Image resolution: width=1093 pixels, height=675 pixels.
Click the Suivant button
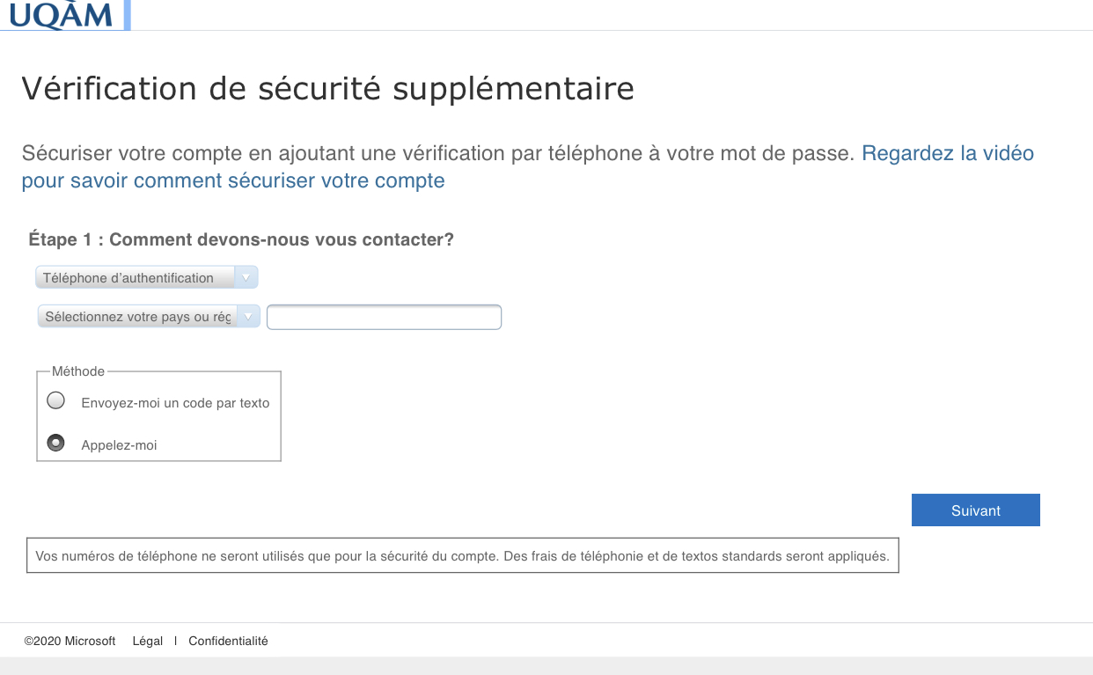click(976, 510)
